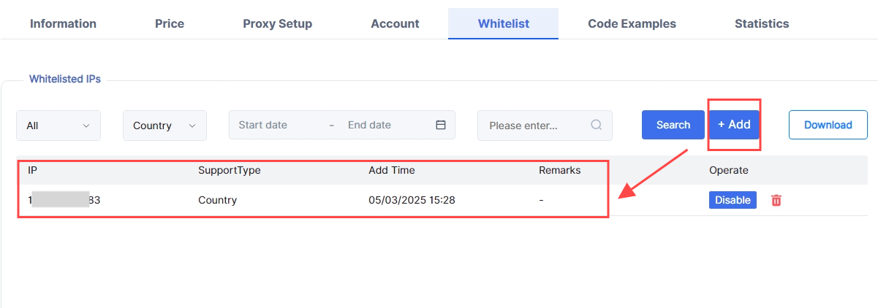This screenshot has height=308, width=878.
Task: Click the IP address cell in table row
Action: tap(64, 200)
